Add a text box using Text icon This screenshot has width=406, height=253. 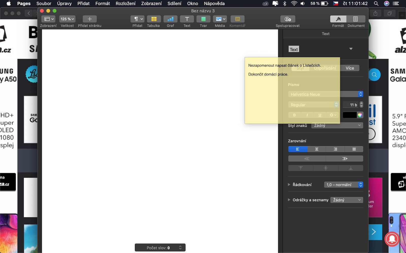pyautogui.click(x=187, y=19)
